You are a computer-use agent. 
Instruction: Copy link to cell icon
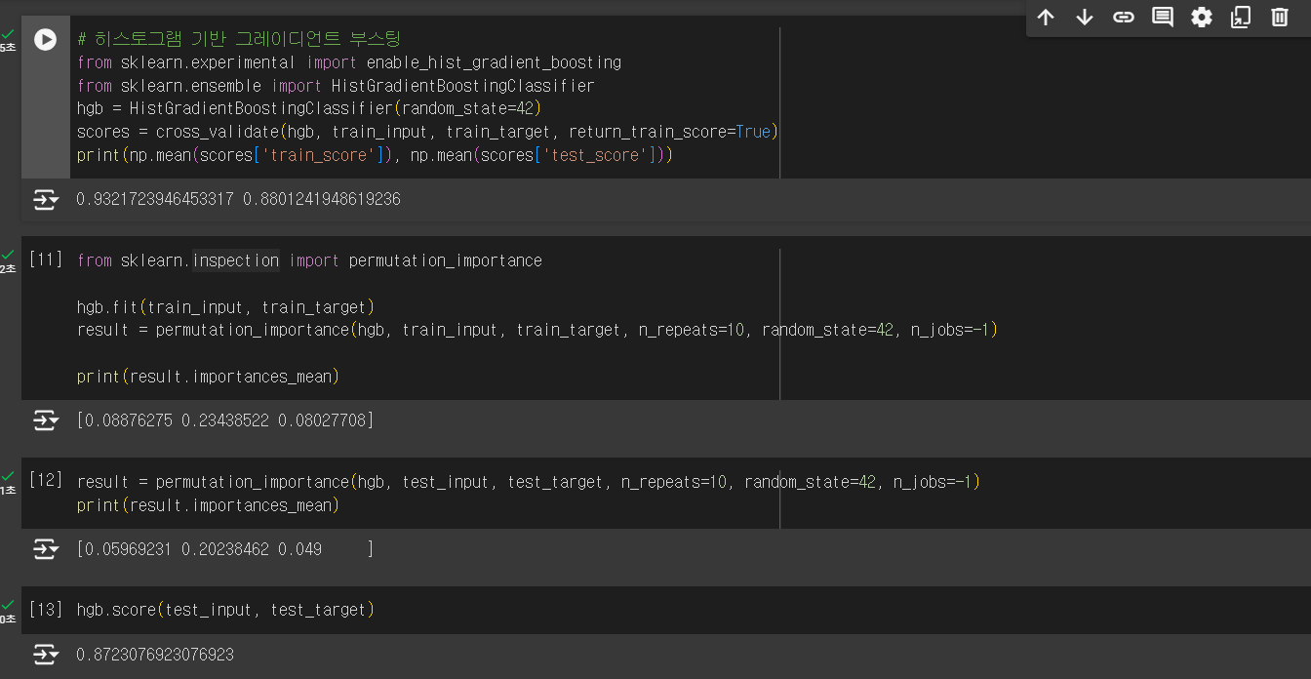(1124, 17)
